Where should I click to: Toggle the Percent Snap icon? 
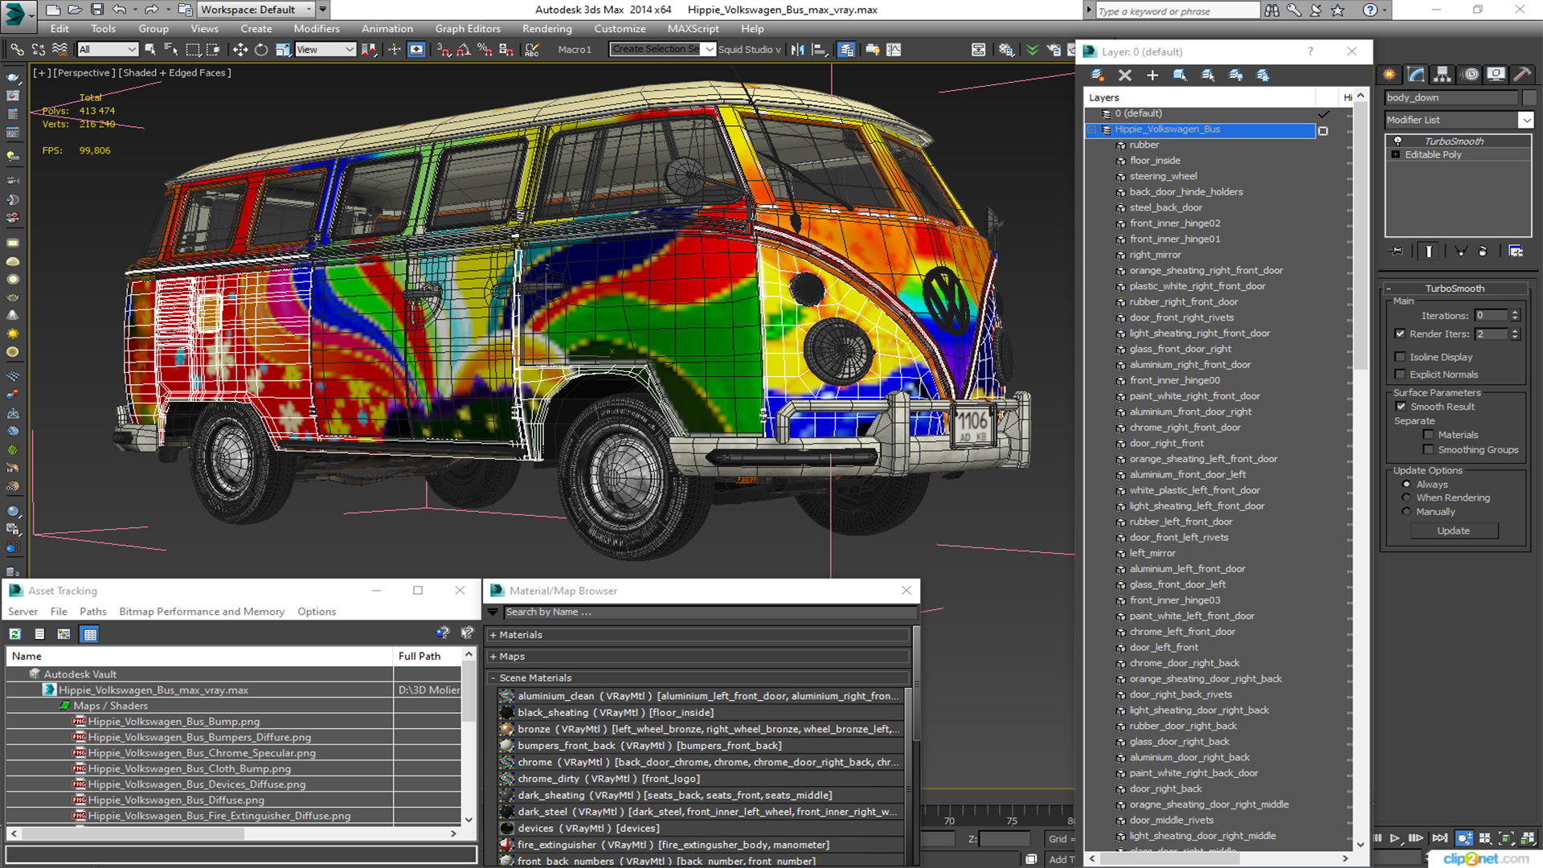click(x=485, y=50)
